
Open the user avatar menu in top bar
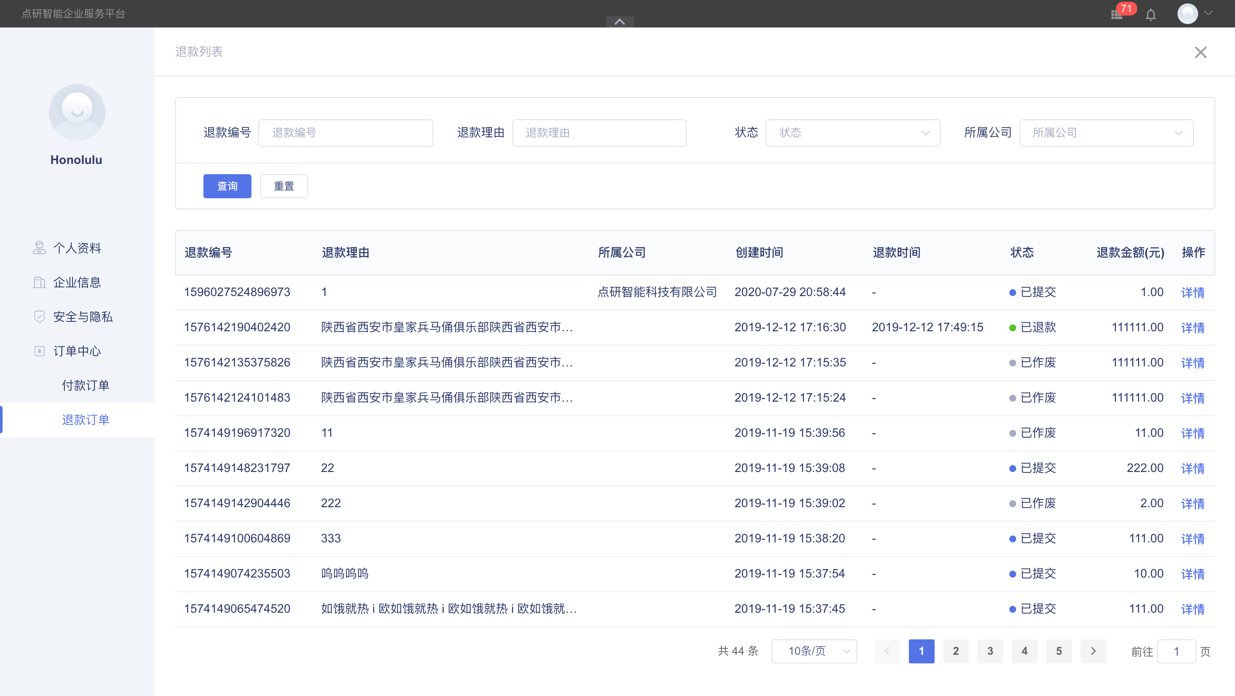(1187, 13)
